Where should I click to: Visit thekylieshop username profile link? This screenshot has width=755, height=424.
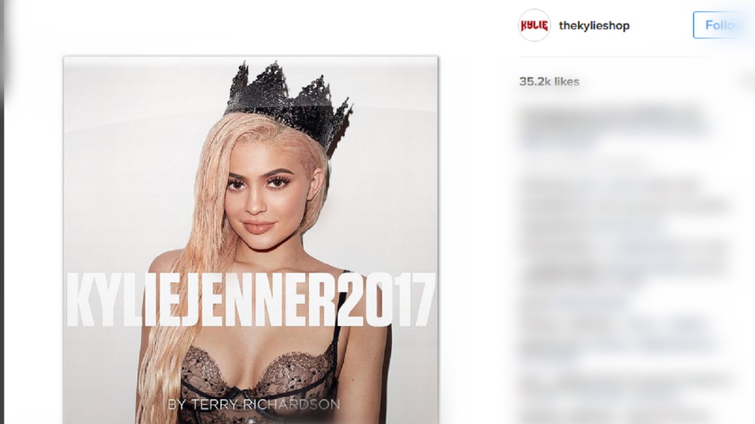tap(594, 26)
